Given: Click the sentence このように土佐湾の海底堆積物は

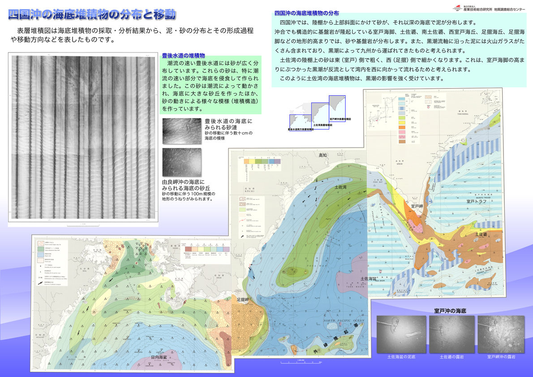Looking at the screenshot, I should [x=362, y=78].
